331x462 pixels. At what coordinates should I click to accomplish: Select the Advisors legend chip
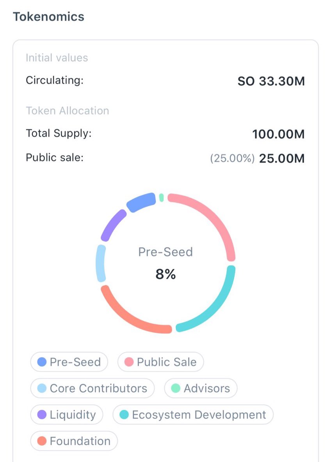[201, 389]
